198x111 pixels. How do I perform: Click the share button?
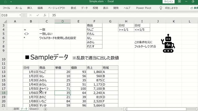194,8
